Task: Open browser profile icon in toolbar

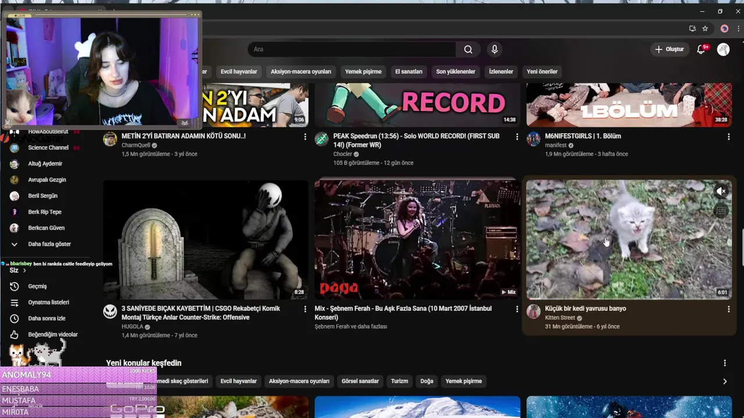Action: coord(724,28)
